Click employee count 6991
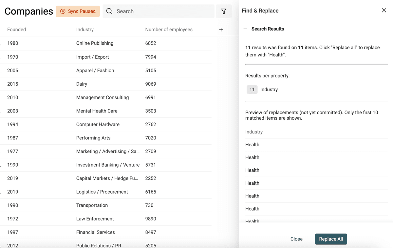This screenshot has width=393, height=248. [151, 97]
